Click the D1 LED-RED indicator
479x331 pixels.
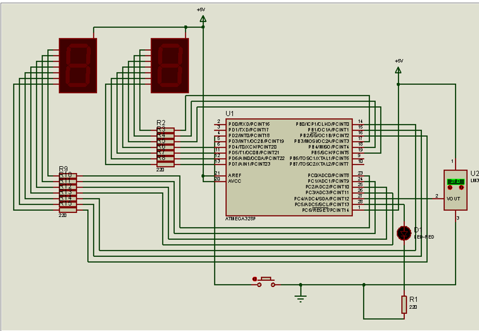click(x=404, y=233)
